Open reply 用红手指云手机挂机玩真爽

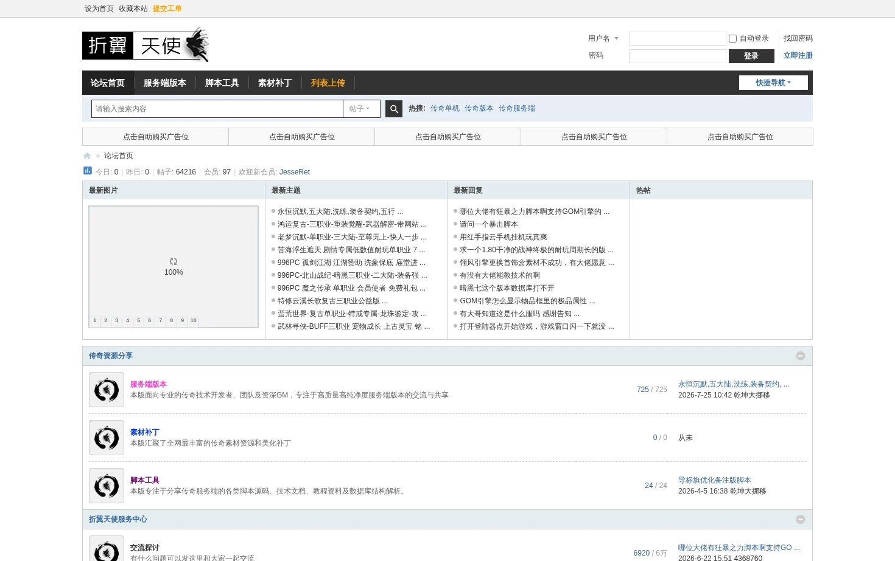point(504,237)
